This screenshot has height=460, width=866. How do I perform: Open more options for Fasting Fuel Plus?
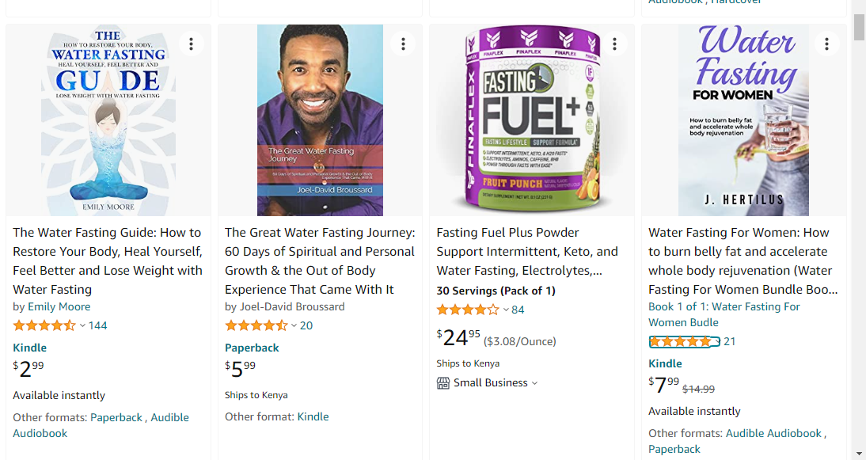click(x=614, y=44)
